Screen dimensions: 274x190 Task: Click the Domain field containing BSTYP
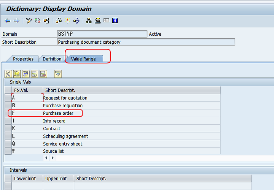pyautogui.click(x=102, y=34)
